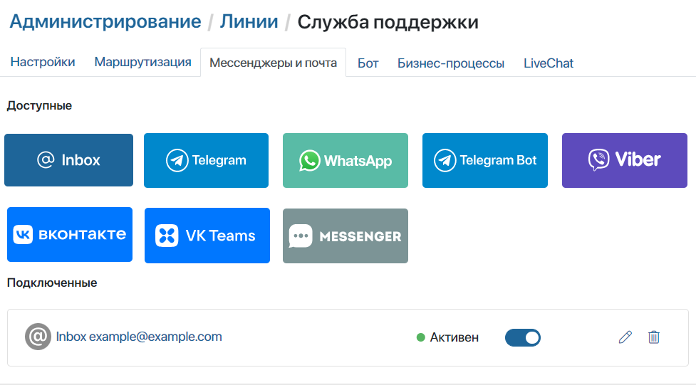Switch to the Настройки tab

43,62
